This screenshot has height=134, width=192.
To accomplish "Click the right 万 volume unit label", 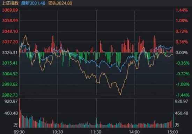I will coord(177,125).
